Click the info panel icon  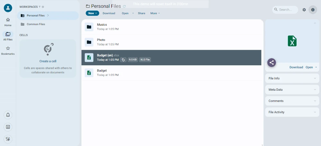pos(313,10)
